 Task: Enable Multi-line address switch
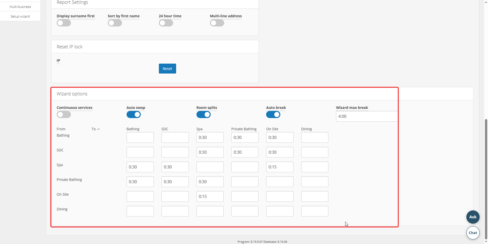coord(217,23)
